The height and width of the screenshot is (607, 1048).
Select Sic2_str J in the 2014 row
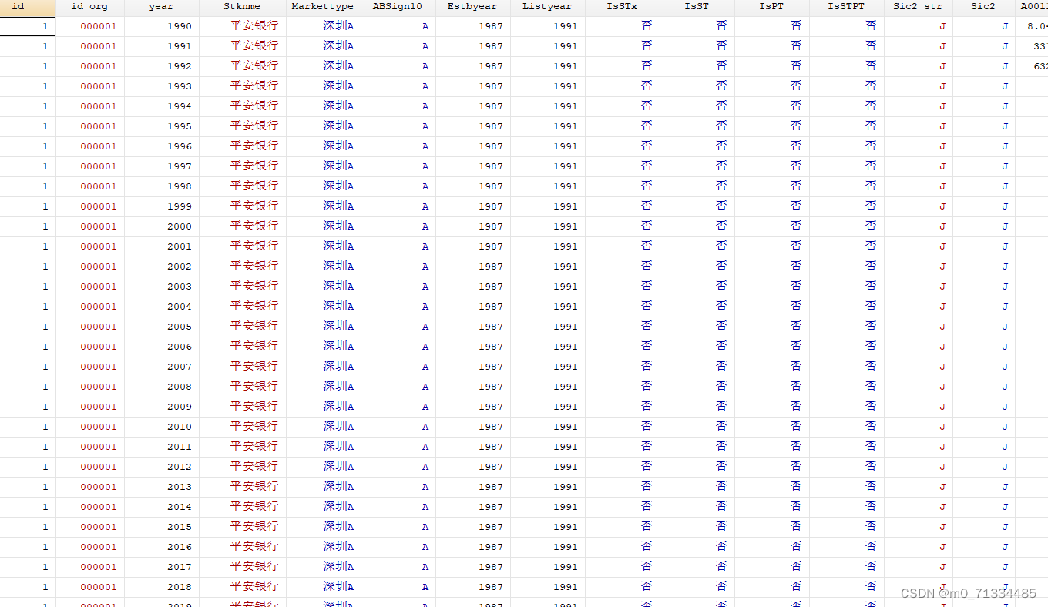click(918, 507)
